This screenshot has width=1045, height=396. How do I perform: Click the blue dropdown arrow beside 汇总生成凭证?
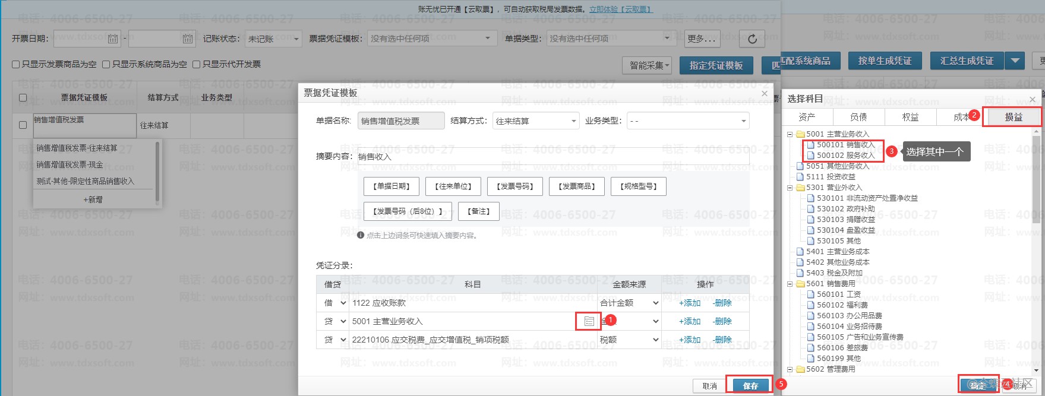point(1015,61)
